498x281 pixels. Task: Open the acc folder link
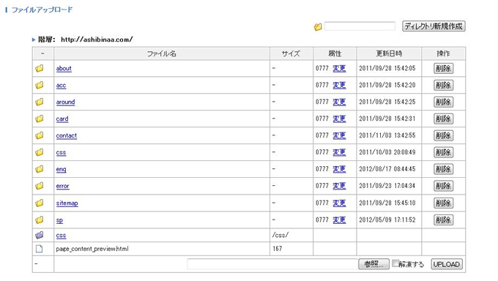click(61, 85)
